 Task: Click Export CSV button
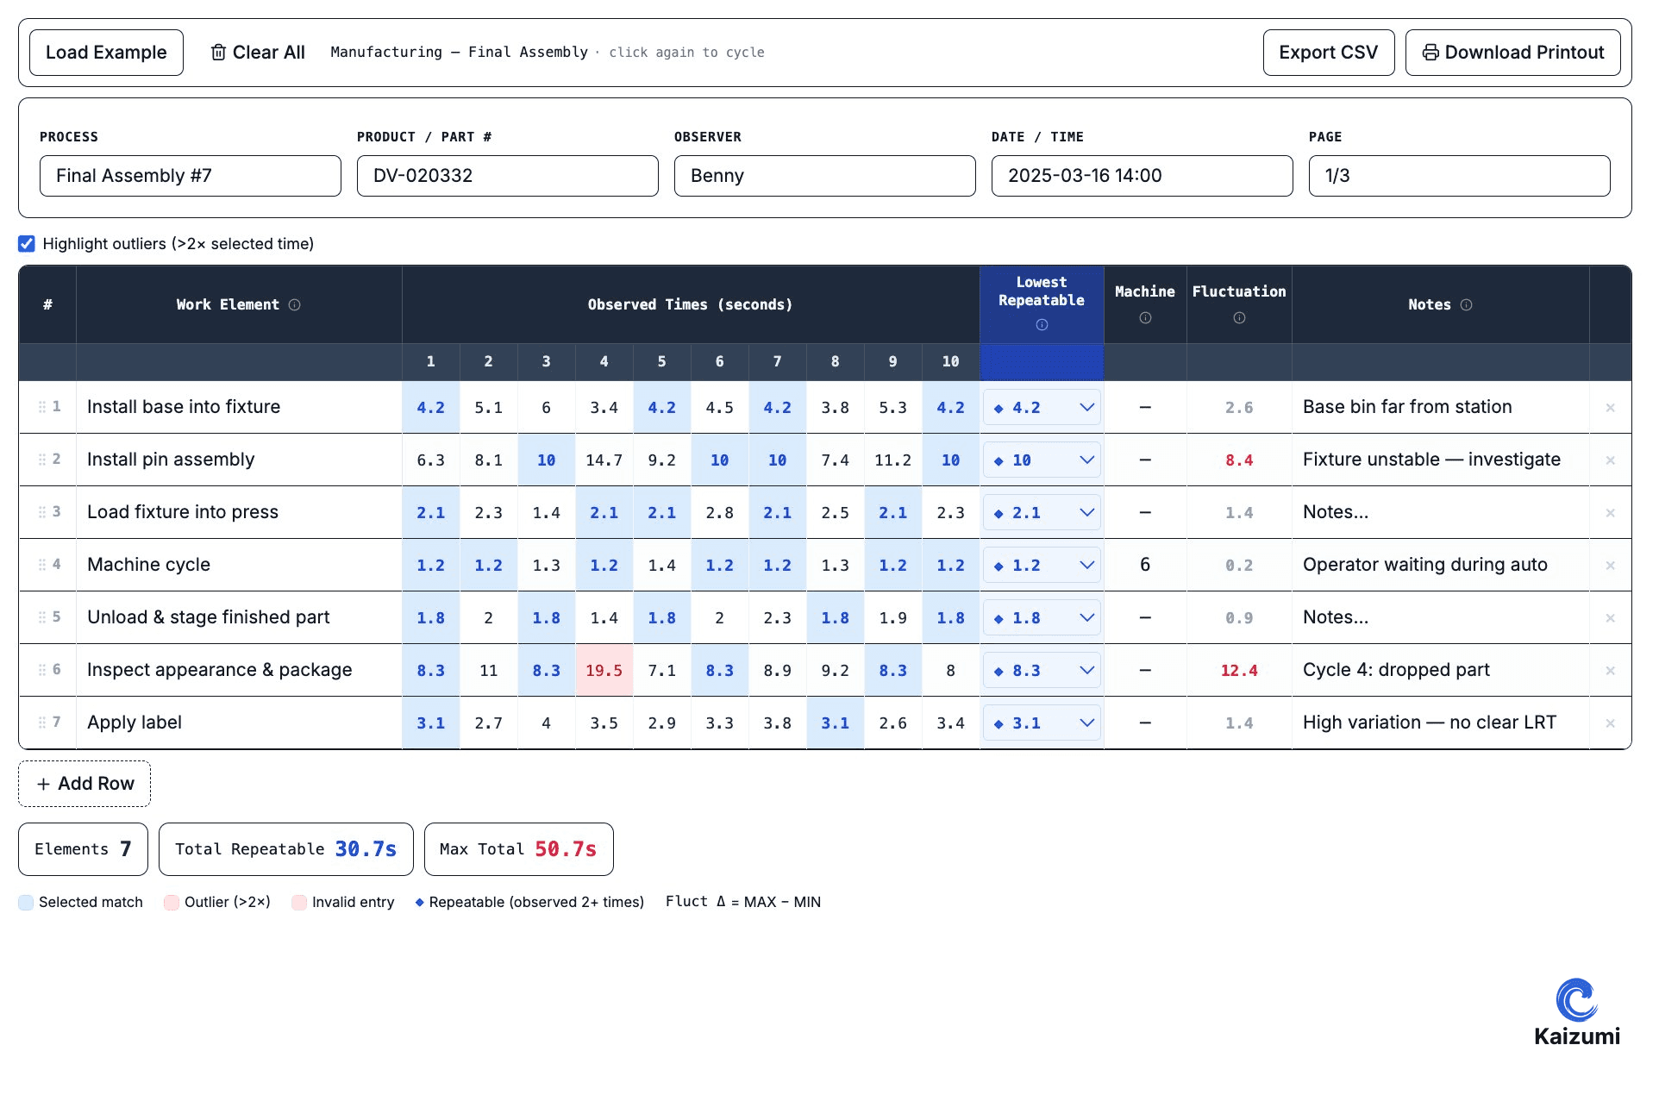coord(1328,53)
